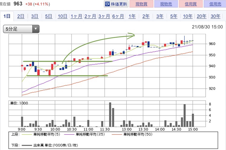Click the 21/08/30 15:00 timestamp
226x150 pixels.
[207, 27]
